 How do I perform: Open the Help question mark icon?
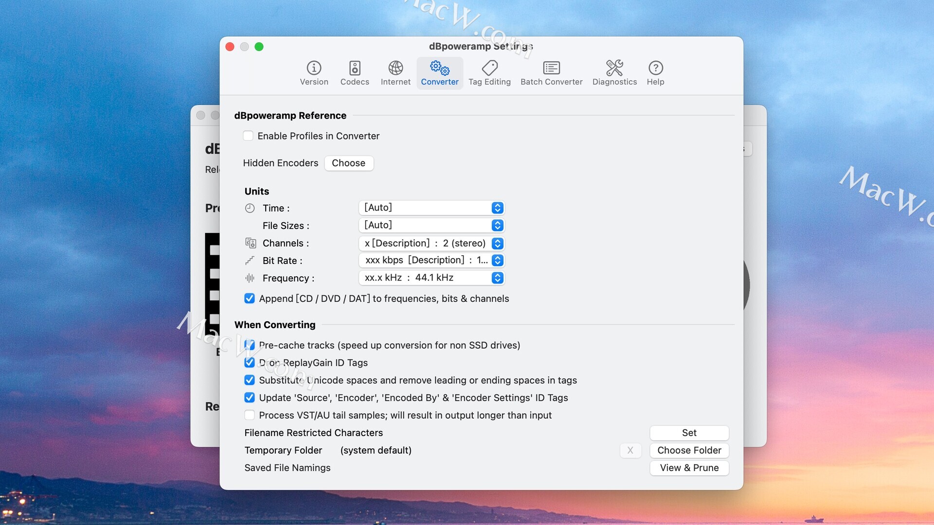coord(655,68)
